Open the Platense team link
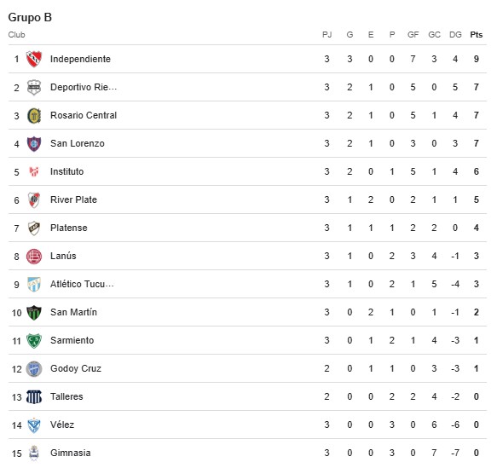497x468 pixels. [69, 228]
